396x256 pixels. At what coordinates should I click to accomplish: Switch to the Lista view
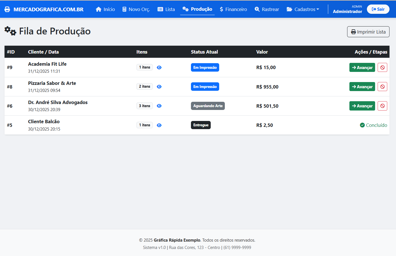(x=166, y=9)
